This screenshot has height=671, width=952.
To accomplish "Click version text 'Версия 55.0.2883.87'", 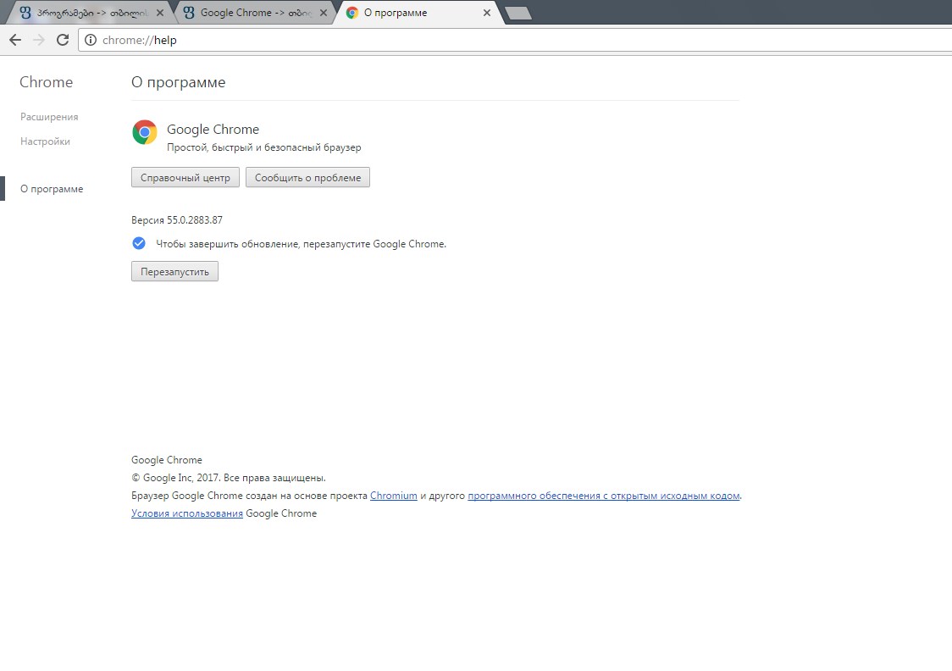I will coord(177,219).
